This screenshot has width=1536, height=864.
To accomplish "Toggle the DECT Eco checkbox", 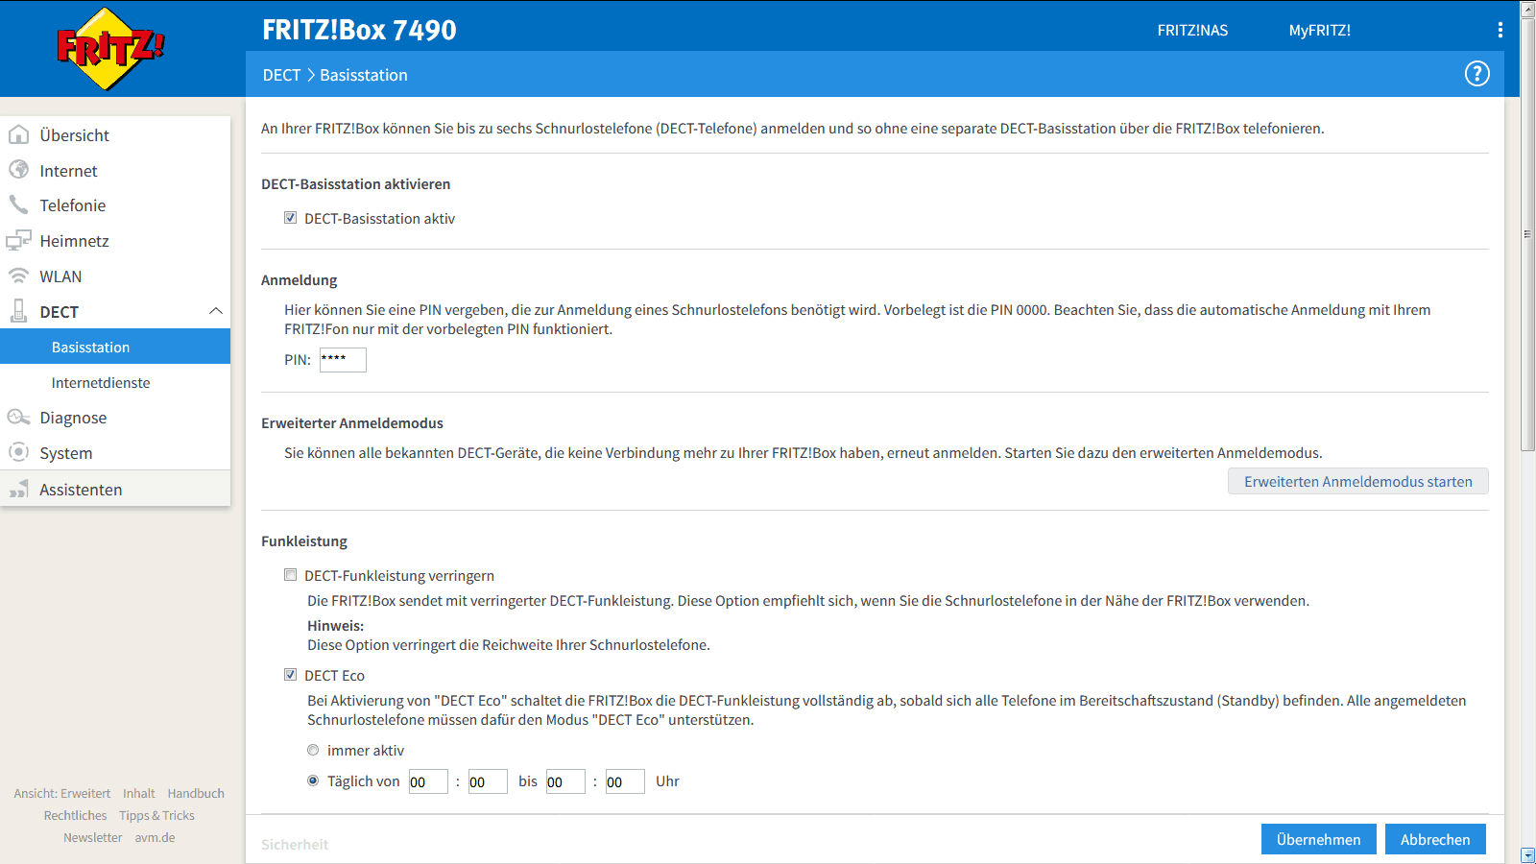I will pyautogui.click(x=290, y=675).
